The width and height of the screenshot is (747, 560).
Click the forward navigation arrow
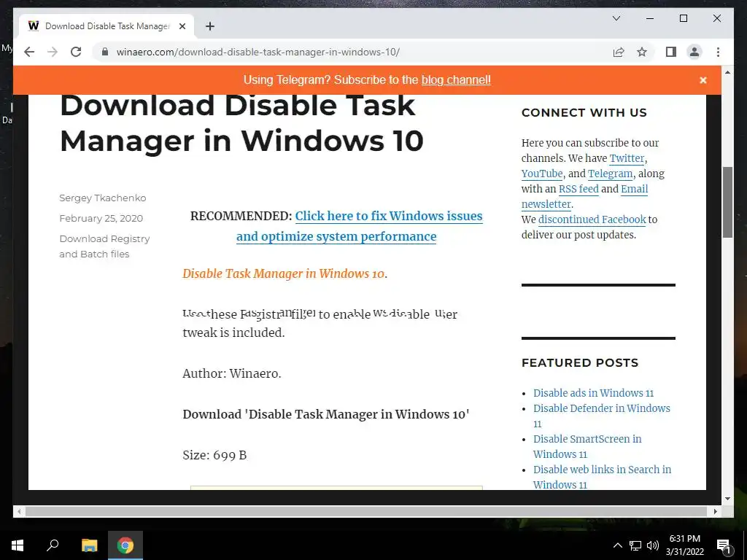(x=53, y=52)
